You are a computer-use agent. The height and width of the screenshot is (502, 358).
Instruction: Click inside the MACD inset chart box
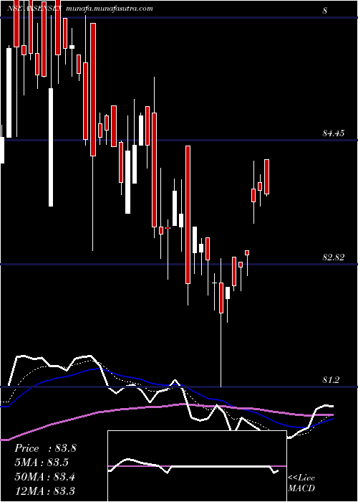(x=197, y=466)
